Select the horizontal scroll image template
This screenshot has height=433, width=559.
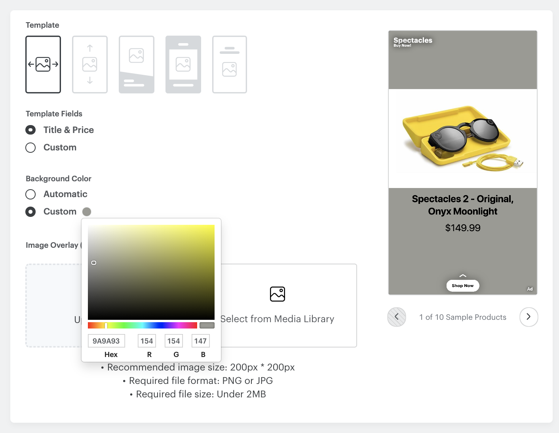[43, 65]
